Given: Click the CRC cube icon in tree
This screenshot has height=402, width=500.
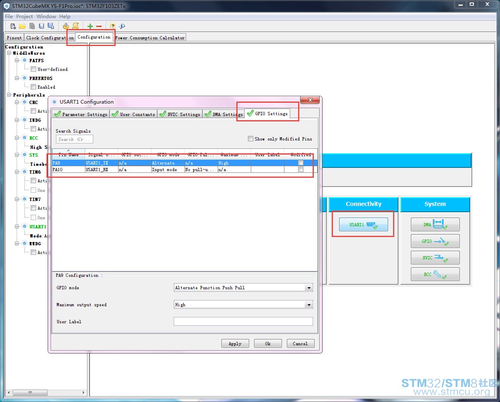Looking at the screenshot, I should [24, 102].
